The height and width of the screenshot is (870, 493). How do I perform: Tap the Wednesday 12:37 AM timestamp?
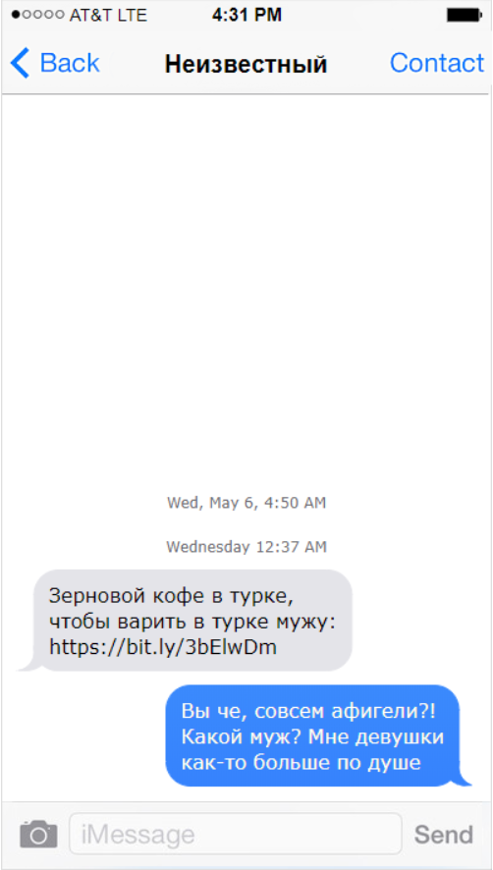coord(246,547)
